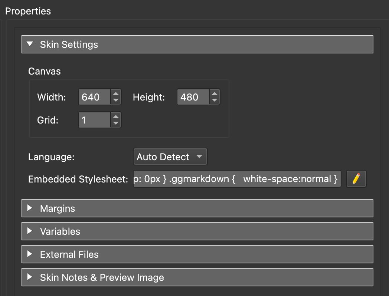Increase canvas Width using the up arrow
The width and height of the screenshot is (389, 296).
coord(115,94)
